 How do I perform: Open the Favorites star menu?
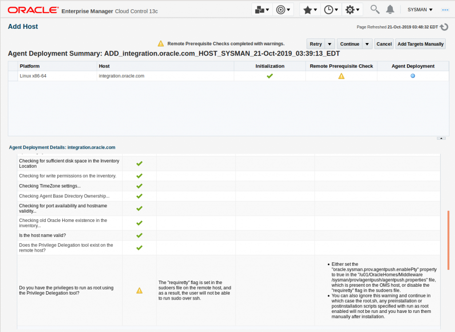click(310, 10)
